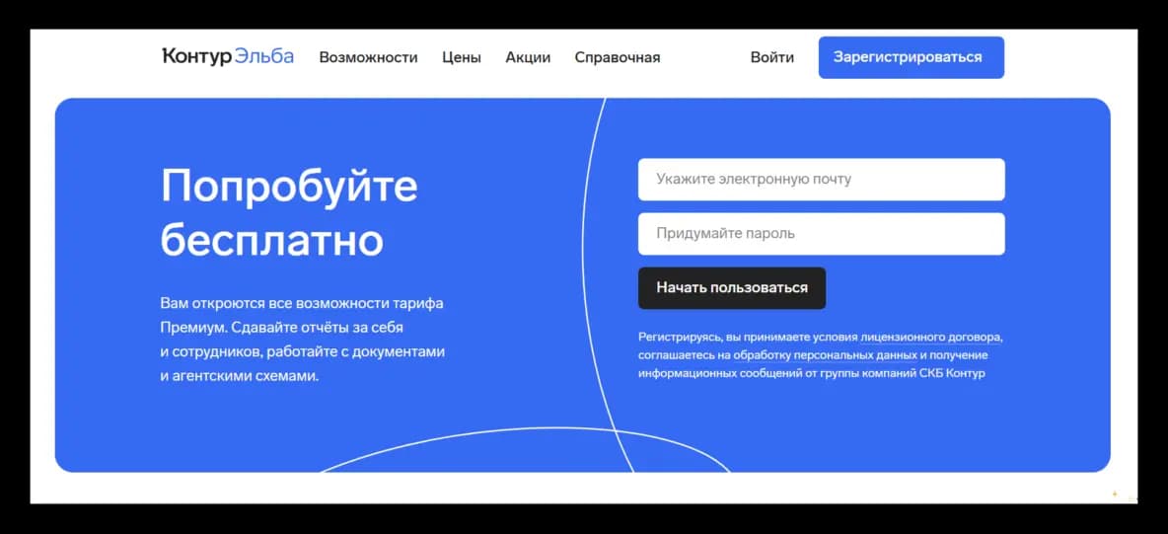Screen dimensions: 1168x534
Task: Open the Акции section
Action: point(528,57)
